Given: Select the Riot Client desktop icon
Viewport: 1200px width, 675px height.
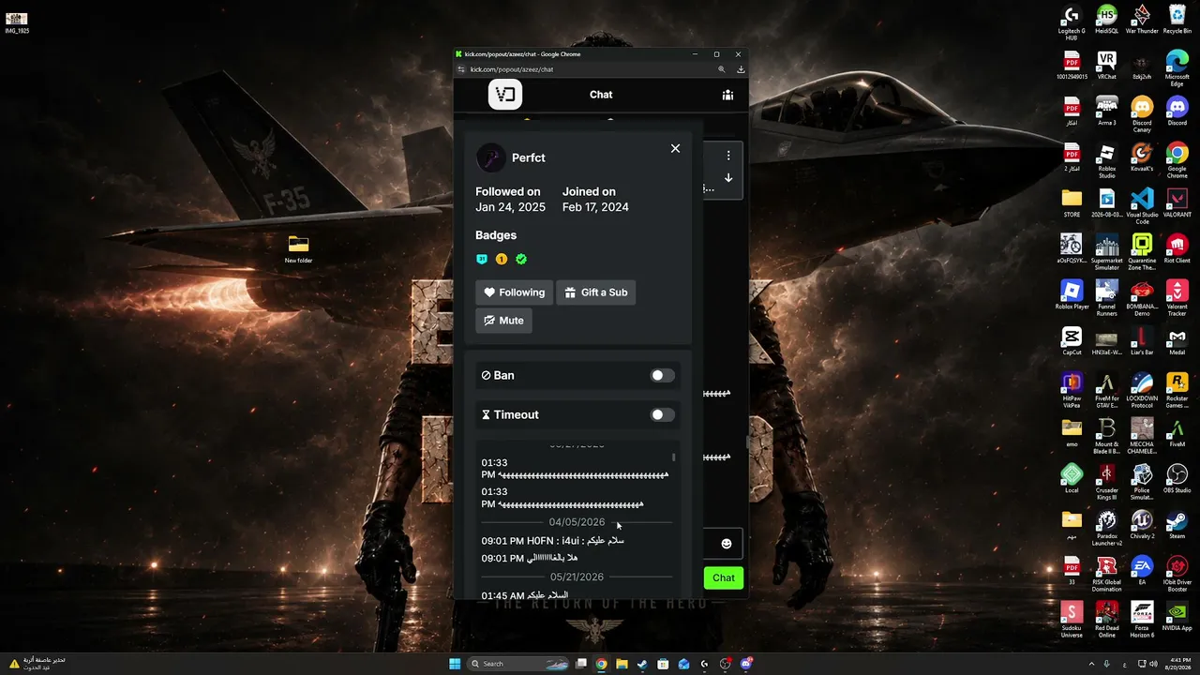Looking at the screenshot, I should pyautogui.click(x=1177, y=248).
